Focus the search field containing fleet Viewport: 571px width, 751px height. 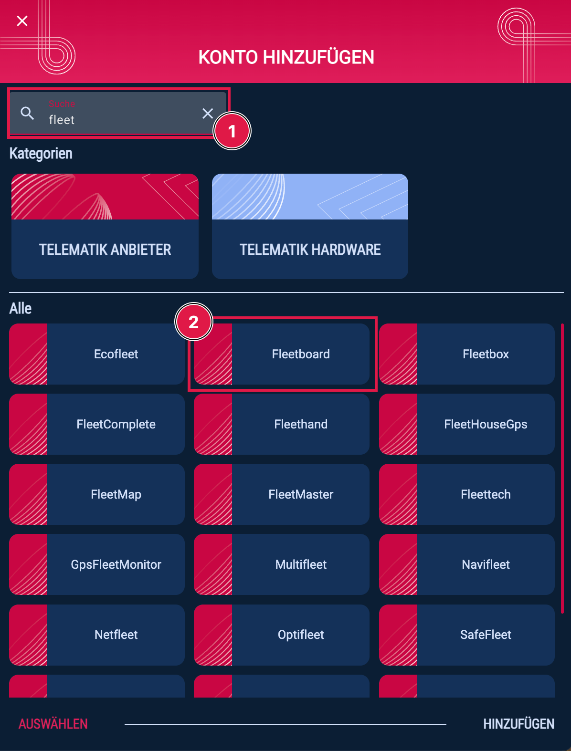click(119, 119)
